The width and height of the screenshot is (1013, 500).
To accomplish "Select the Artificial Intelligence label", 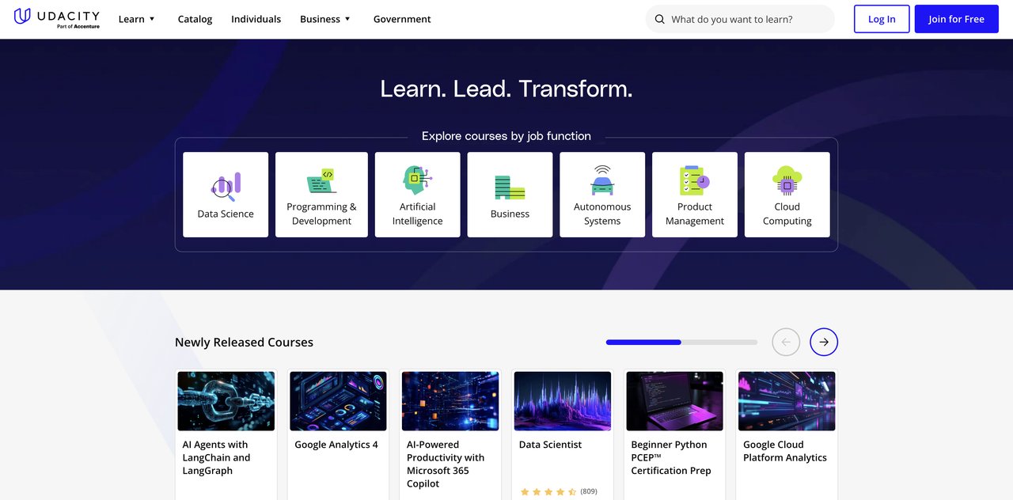I will (417, 214).
